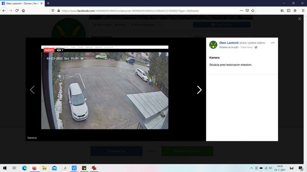The image size is (307, 172).
Task: Close the Obec Lastomír browser tab
Action: point(41,3)
